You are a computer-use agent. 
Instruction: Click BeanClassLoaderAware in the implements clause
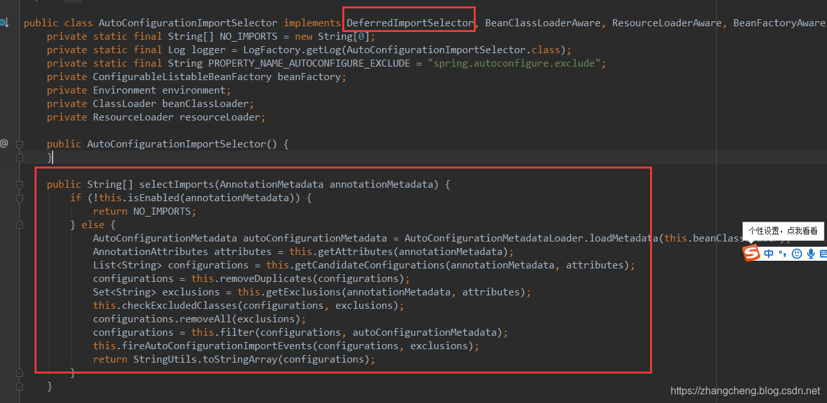tap(542, 22)
